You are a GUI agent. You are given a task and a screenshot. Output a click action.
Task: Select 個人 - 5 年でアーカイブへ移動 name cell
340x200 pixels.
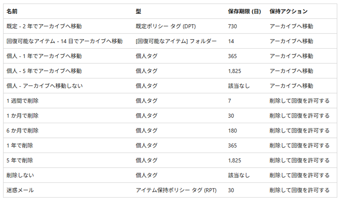pos(44,71)
